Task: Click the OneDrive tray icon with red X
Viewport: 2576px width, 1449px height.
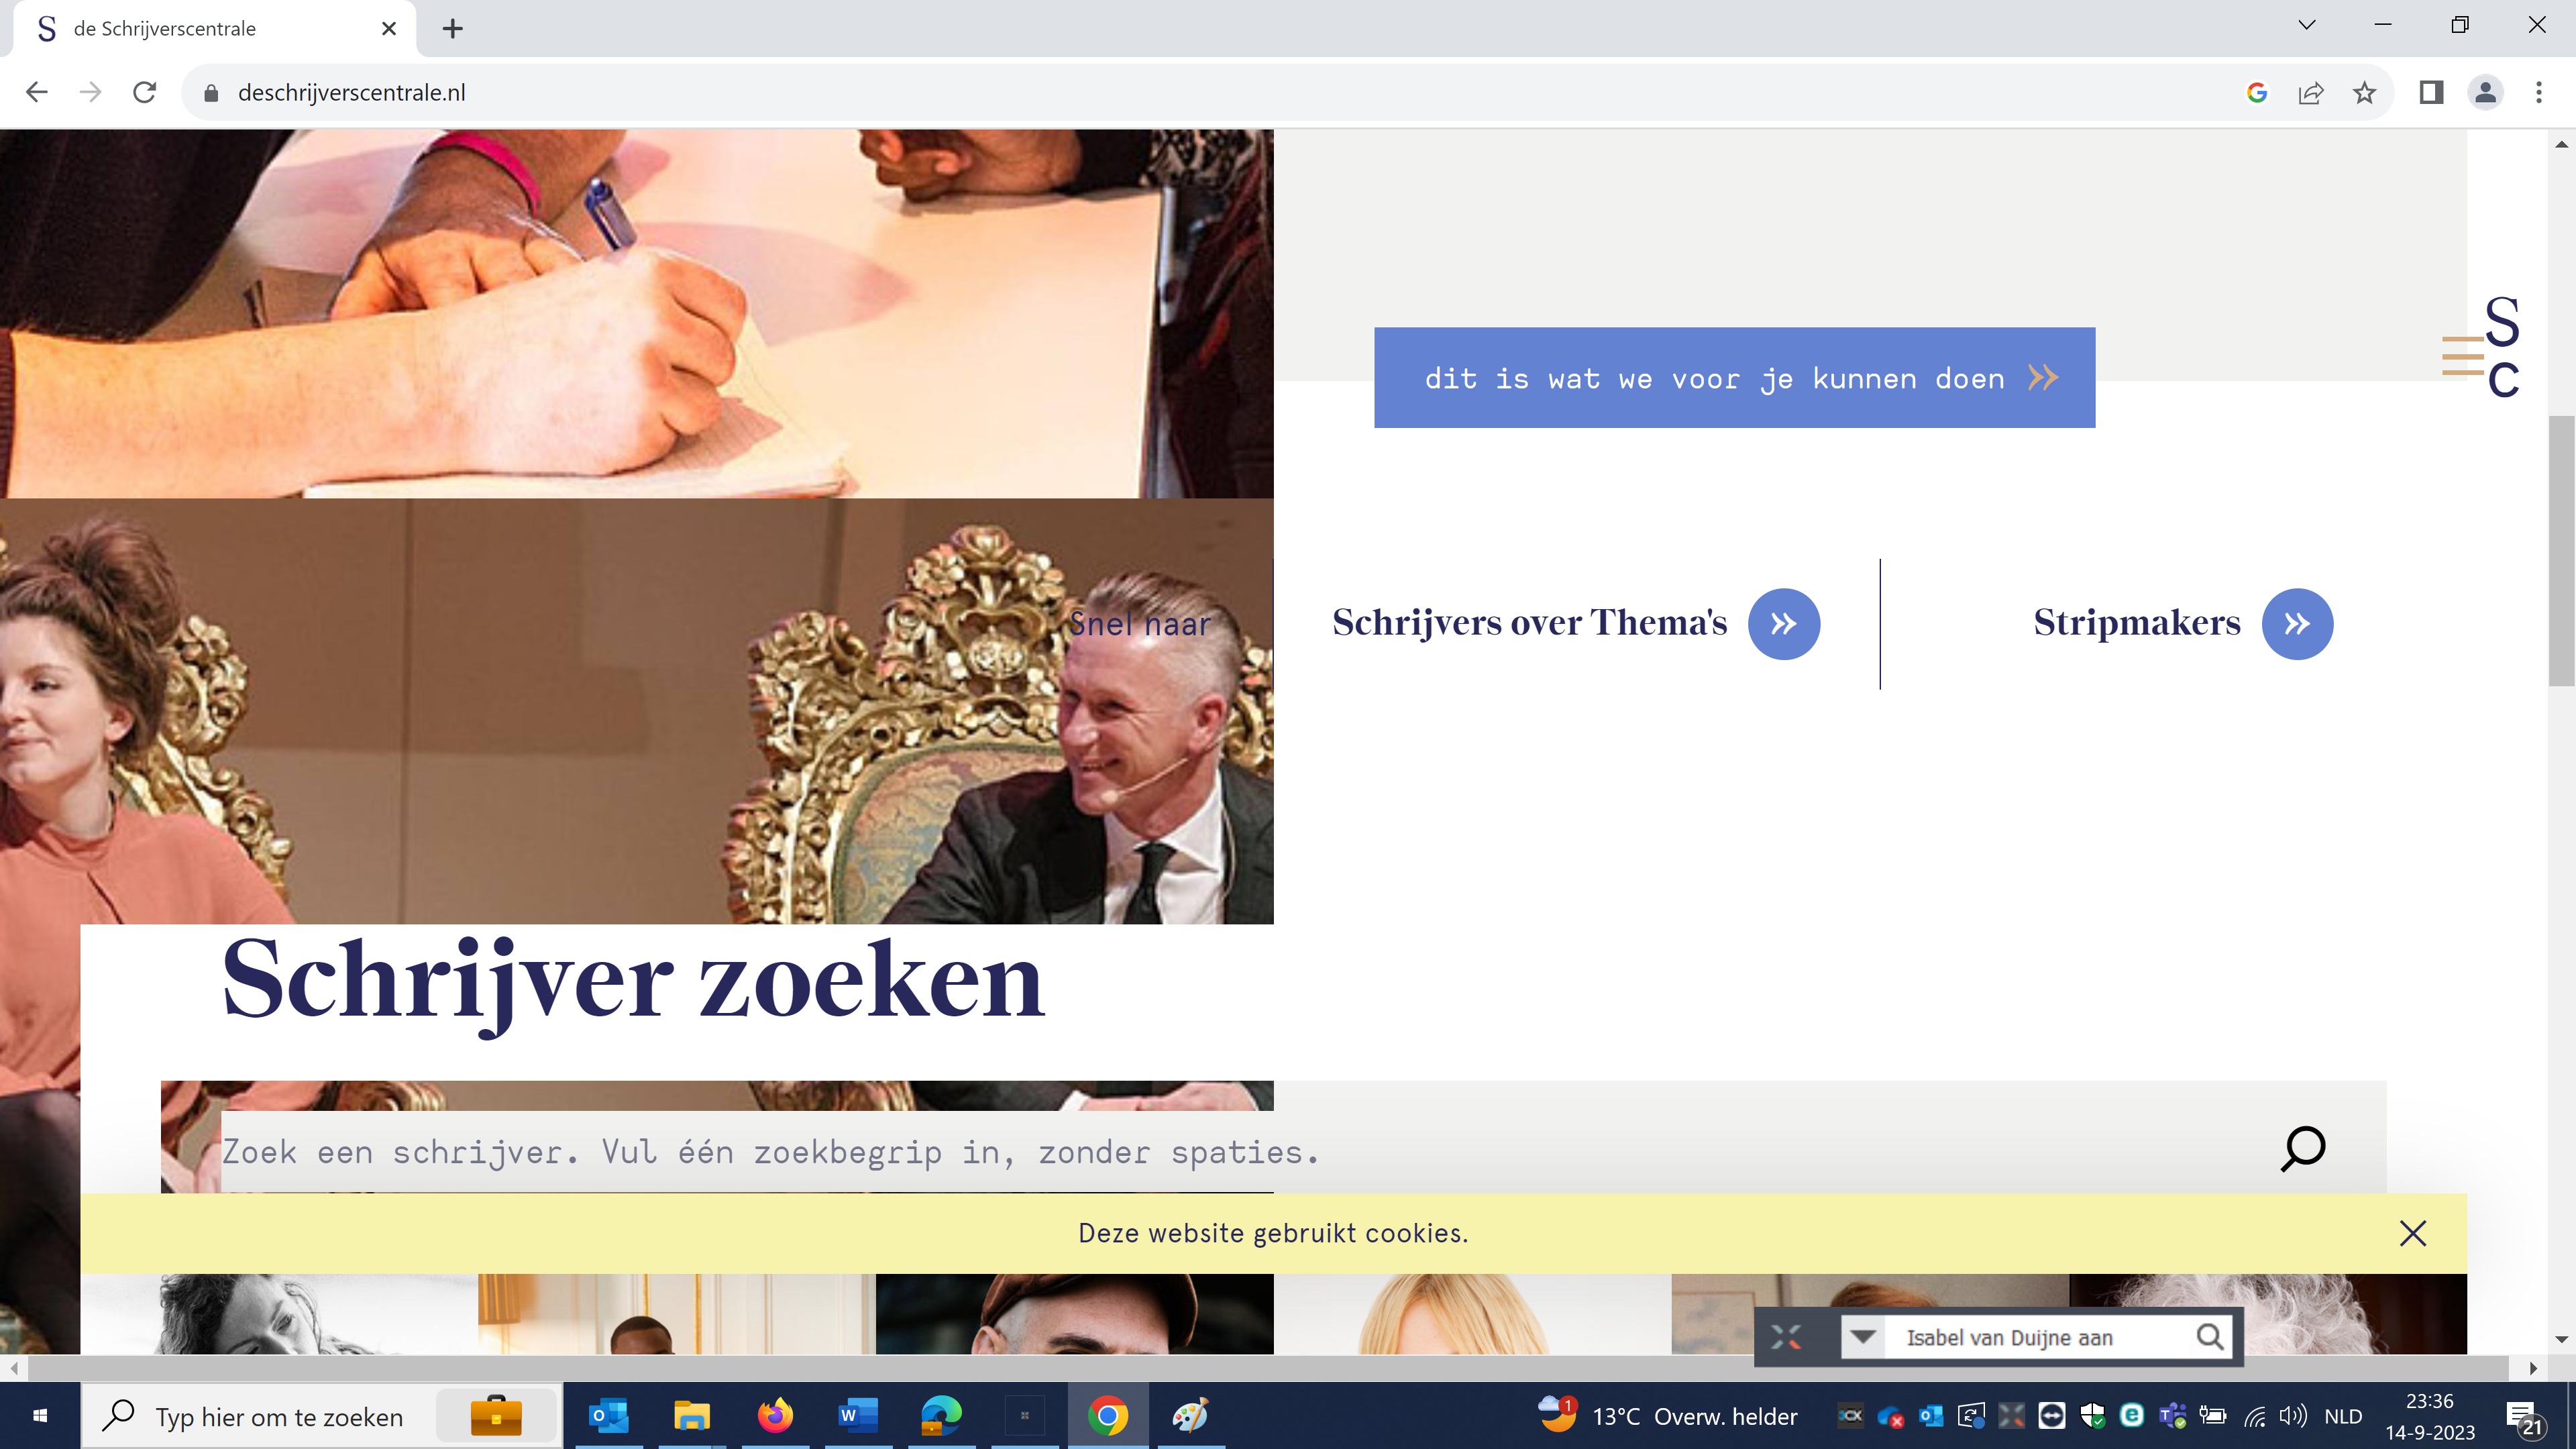Action: (x=1890, y=1416)
